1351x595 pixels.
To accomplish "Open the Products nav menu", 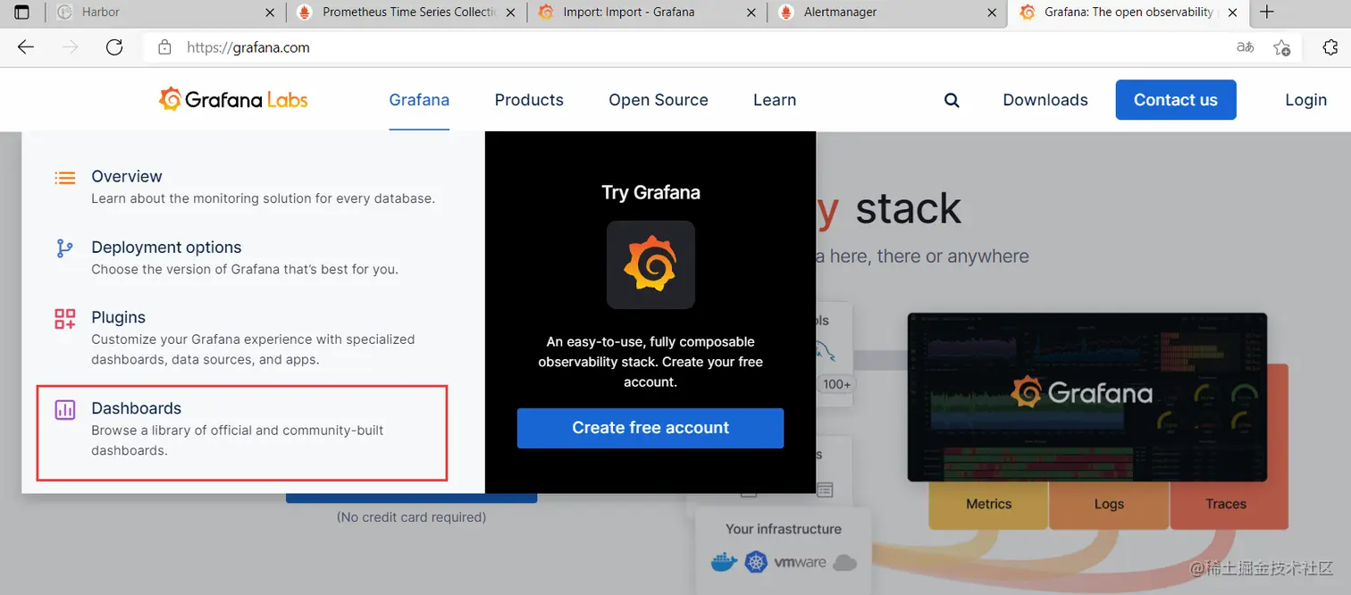I will coord(529,100).
